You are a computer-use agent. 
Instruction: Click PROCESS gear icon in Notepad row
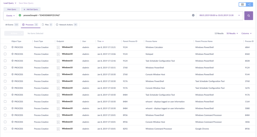[x=13, y=54]
